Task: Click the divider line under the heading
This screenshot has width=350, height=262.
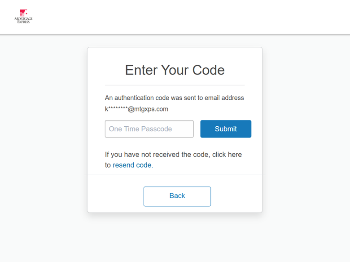Action: [x=175, y=85]
